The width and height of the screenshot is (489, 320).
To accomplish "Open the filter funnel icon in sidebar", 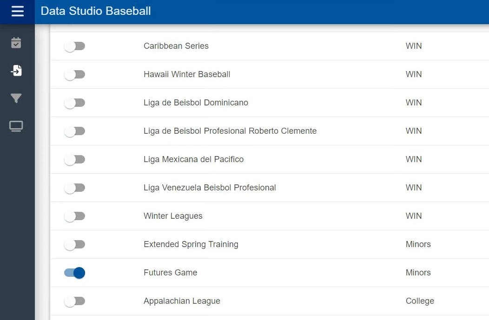I will coord(16,98).
